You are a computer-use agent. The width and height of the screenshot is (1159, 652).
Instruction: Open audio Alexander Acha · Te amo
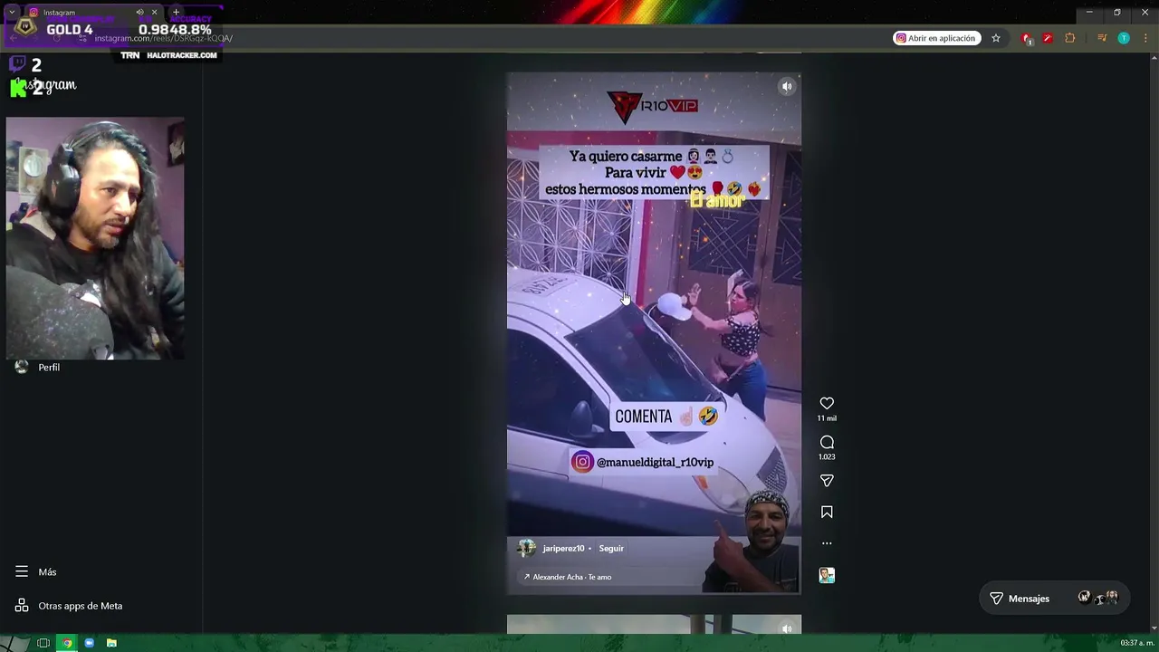tap(568, 577)
